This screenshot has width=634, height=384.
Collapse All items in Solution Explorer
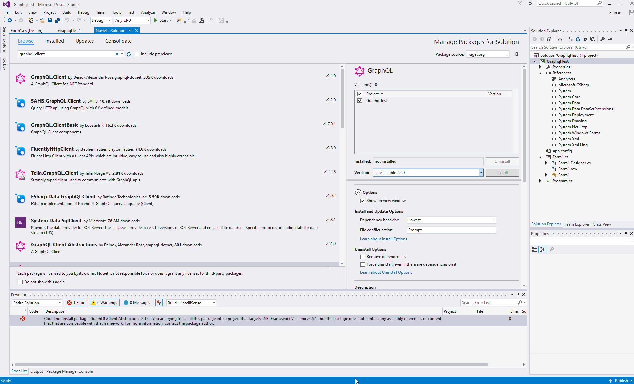coord(585,39)
